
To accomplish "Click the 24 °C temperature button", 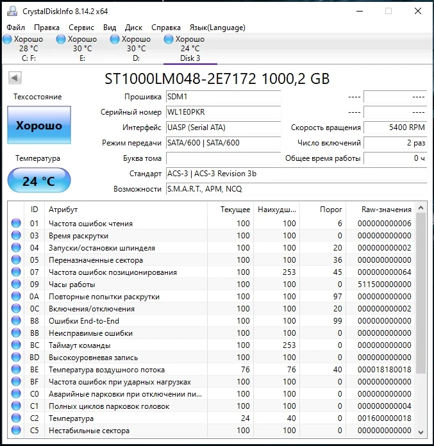I will coord(39,181).
